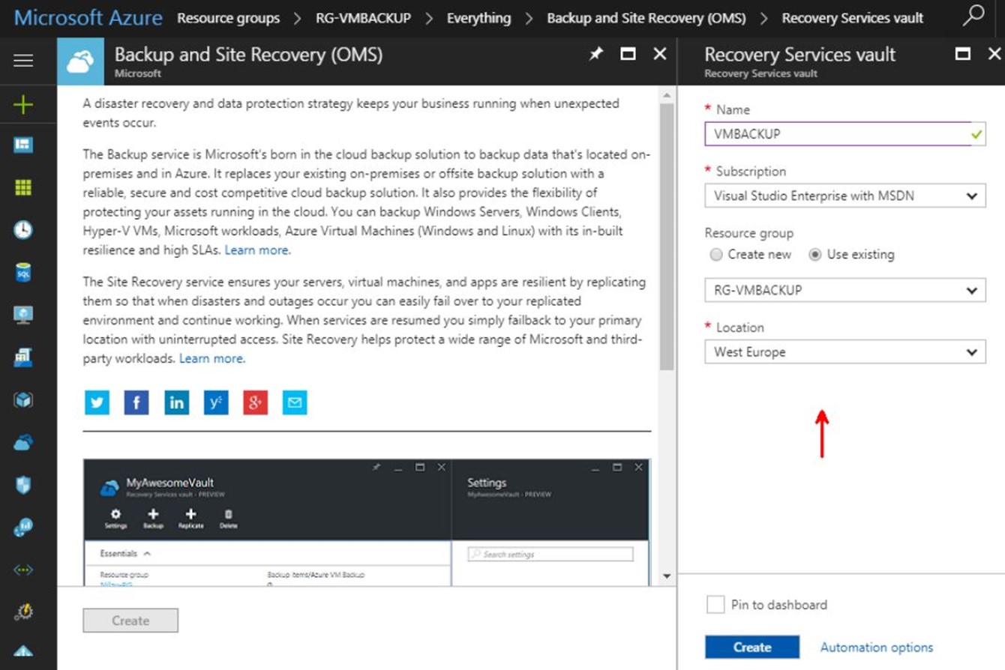Select the Use existing radio button
Image resolution: width=1005 pixels, height=670 pixels.
point(815,255)
